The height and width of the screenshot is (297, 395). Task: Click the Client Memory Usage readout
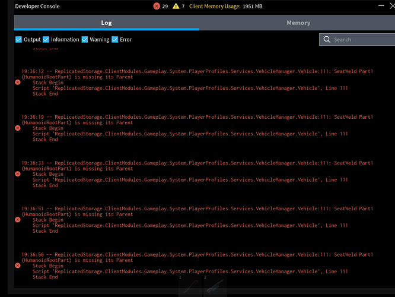click(x=225, y=6)
